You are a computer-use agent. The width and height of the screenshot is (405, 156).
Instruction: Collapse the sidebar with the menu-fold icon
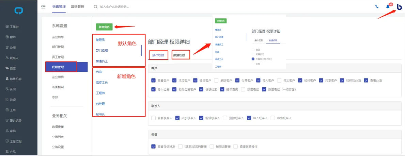(x=43, y=7)
